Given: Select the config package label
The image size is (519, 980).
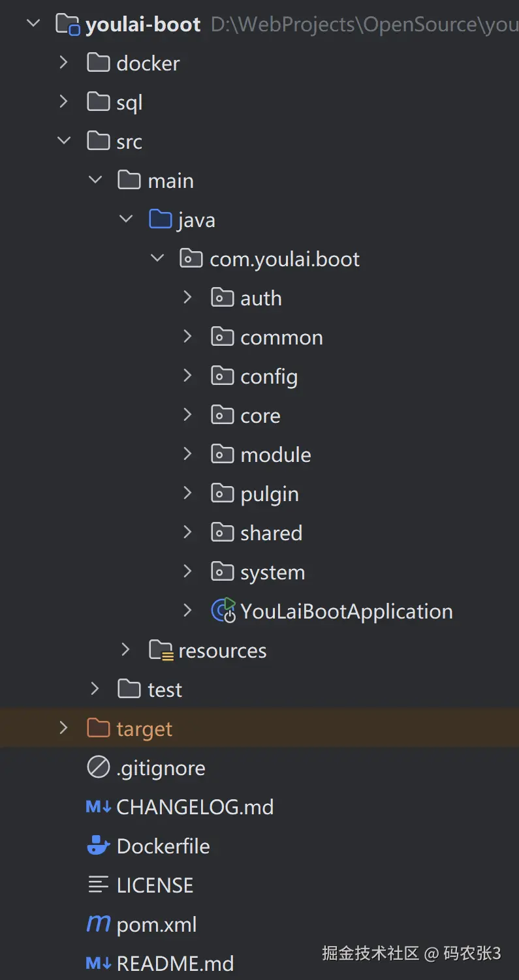Looking at the screenshot, I should pos(268,376).
